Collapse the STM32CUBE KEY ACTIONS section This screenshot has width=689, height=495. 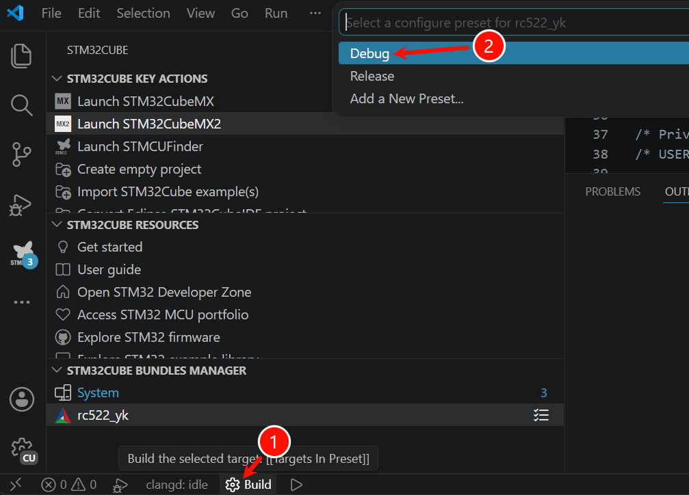coord(57,78)
